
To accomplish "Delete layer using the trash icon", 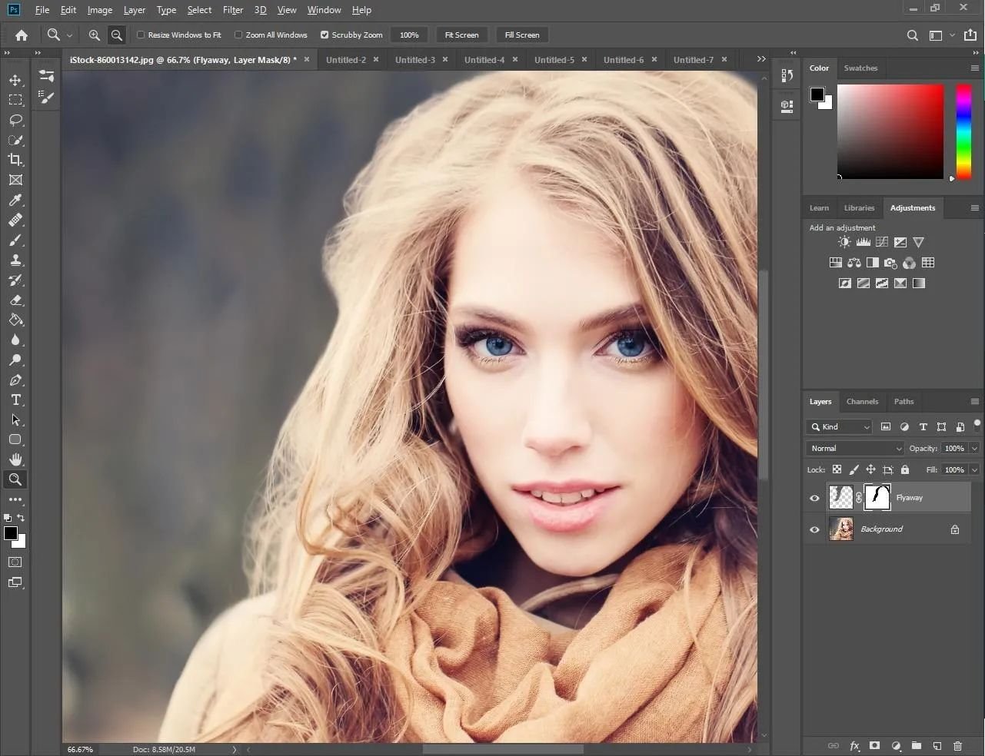I will pos(957,745).
